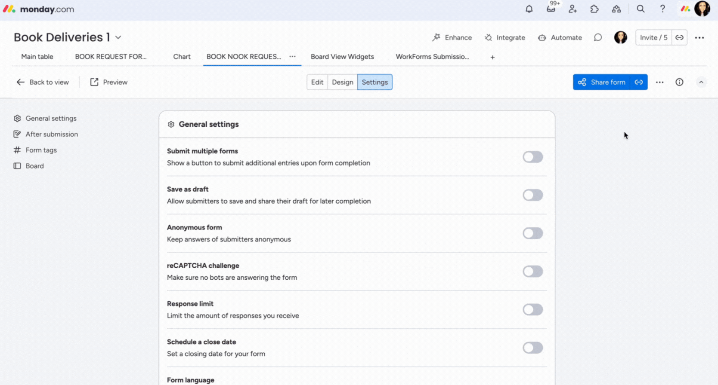Image resolution: width=718 pixels, height=385 pixels.
Task: Click the invite members icon in top bar
Action: pos(573,9)
